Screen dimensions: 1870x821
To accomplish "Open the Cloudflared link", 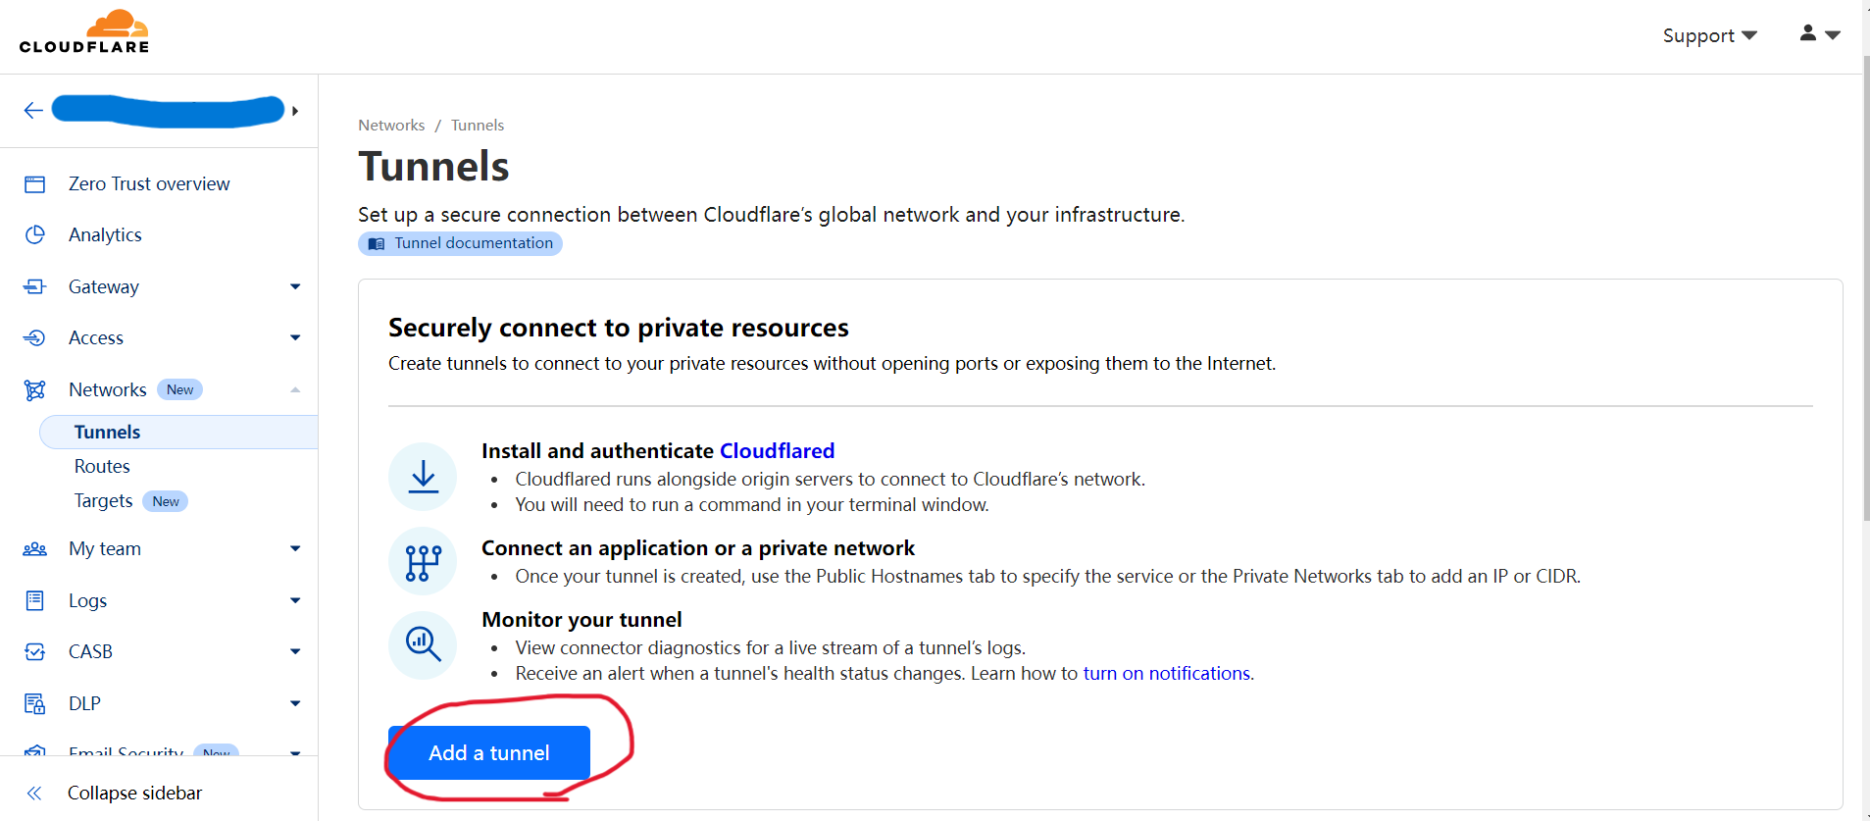I will coord(777,451).
